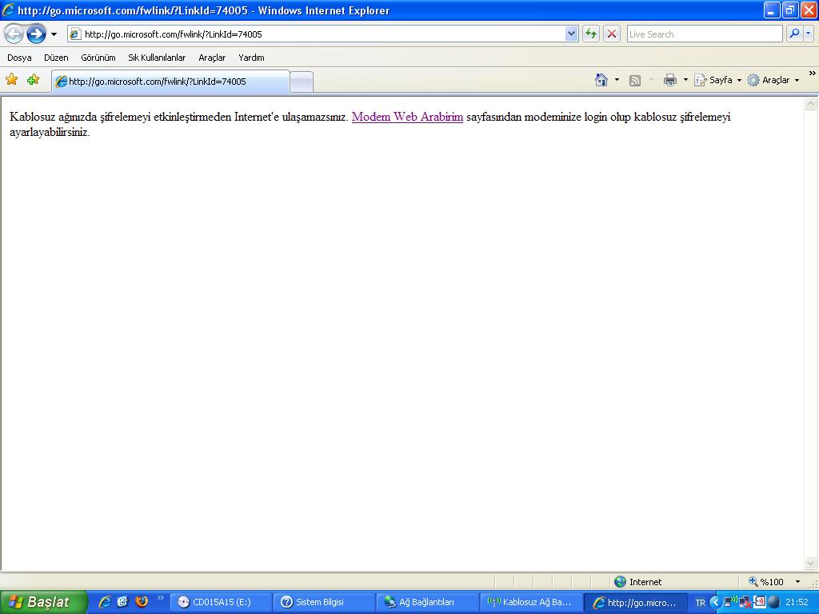This screenshot has width=819, height=614.
Task: Add to Favorites with star-plus icon
Action: click(34, 79)
